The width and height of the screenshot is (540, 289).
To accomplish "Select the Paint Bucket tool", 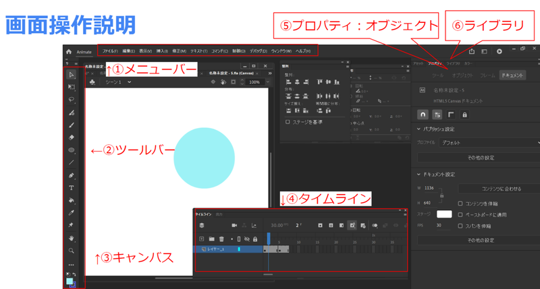I will pos(72,200).
